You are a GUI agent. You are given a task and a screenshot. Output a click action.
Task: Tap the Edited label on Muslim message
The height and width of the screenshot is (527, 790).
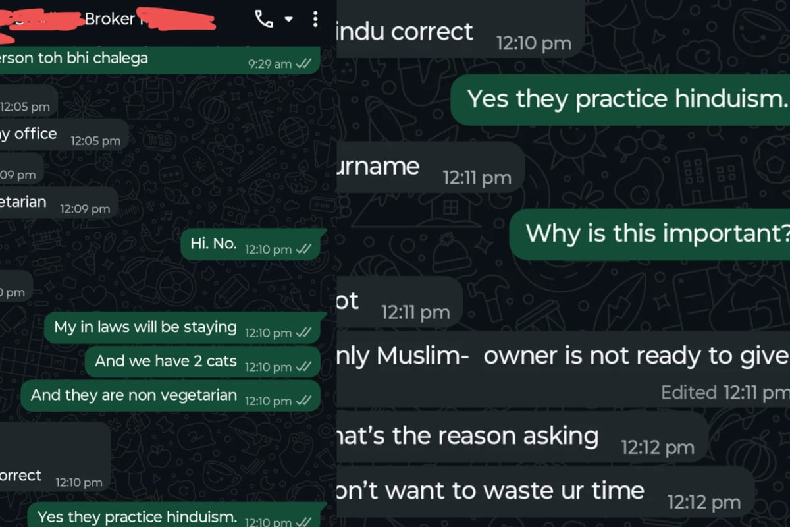(689, 393)
